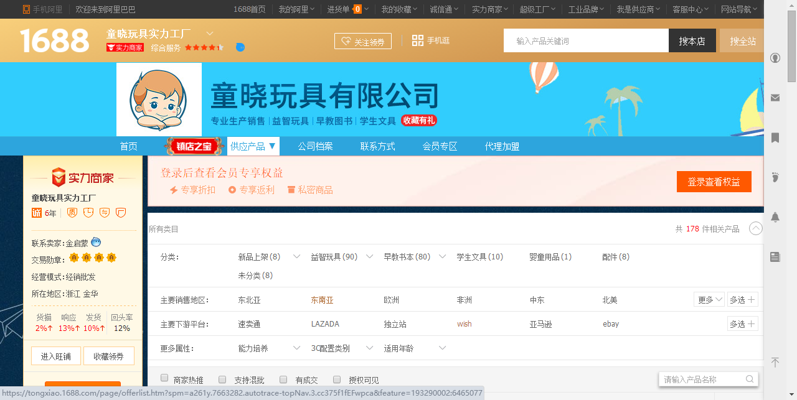Screen dimensions: 797x400
Task: Select the LAZADA platform filter
Action: (325, 323)
